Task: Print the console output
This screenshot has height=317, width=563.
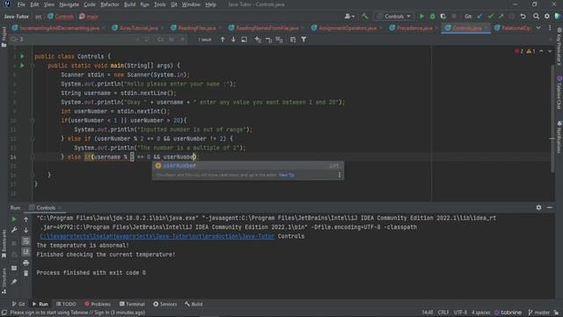Action: pyautogui.click(x=26, y=263)
